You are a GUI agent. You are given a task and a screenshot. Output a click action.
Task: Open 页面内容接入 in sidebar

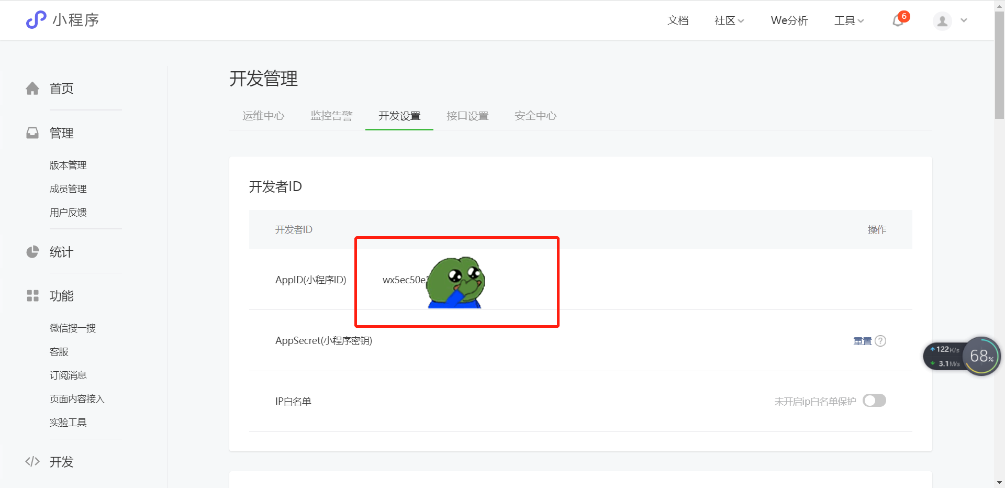click(x=77, y=398)
